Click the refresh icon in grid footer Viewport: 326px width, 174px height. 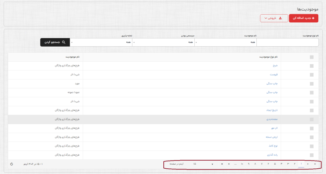12,164
